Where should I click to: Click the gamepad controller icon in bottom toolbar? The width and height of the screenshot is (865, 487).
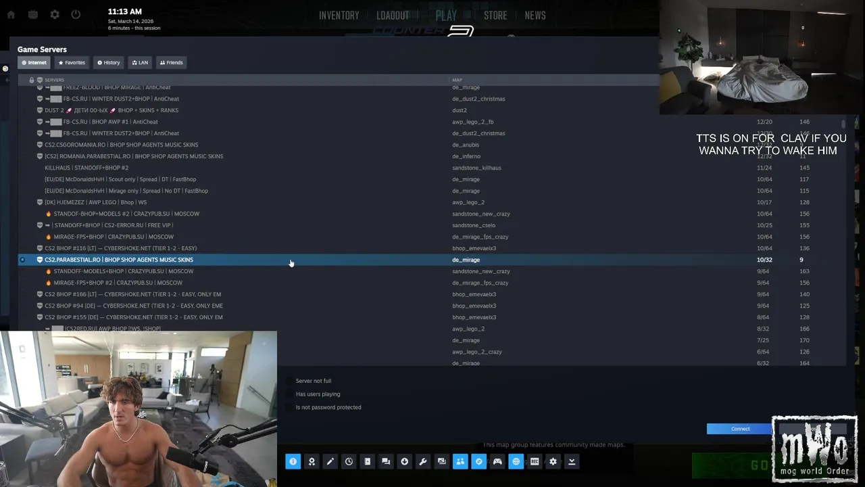[497, 461]
